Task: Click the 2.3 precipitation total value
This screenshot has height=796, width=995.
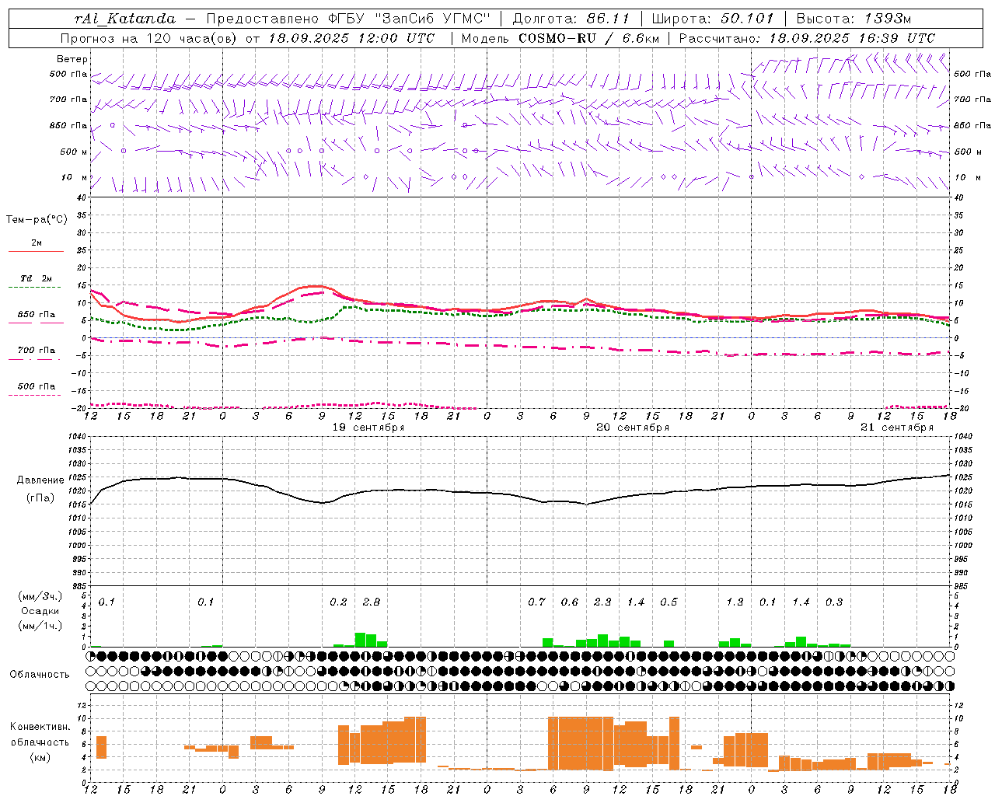Action: click(x=602, y=602)
